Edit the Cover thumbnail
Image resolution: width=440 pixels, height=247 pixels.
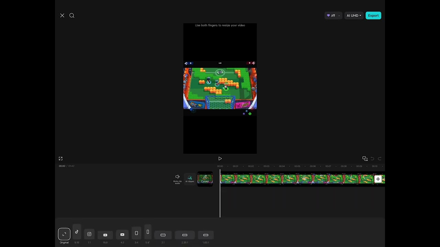point(205,179)
